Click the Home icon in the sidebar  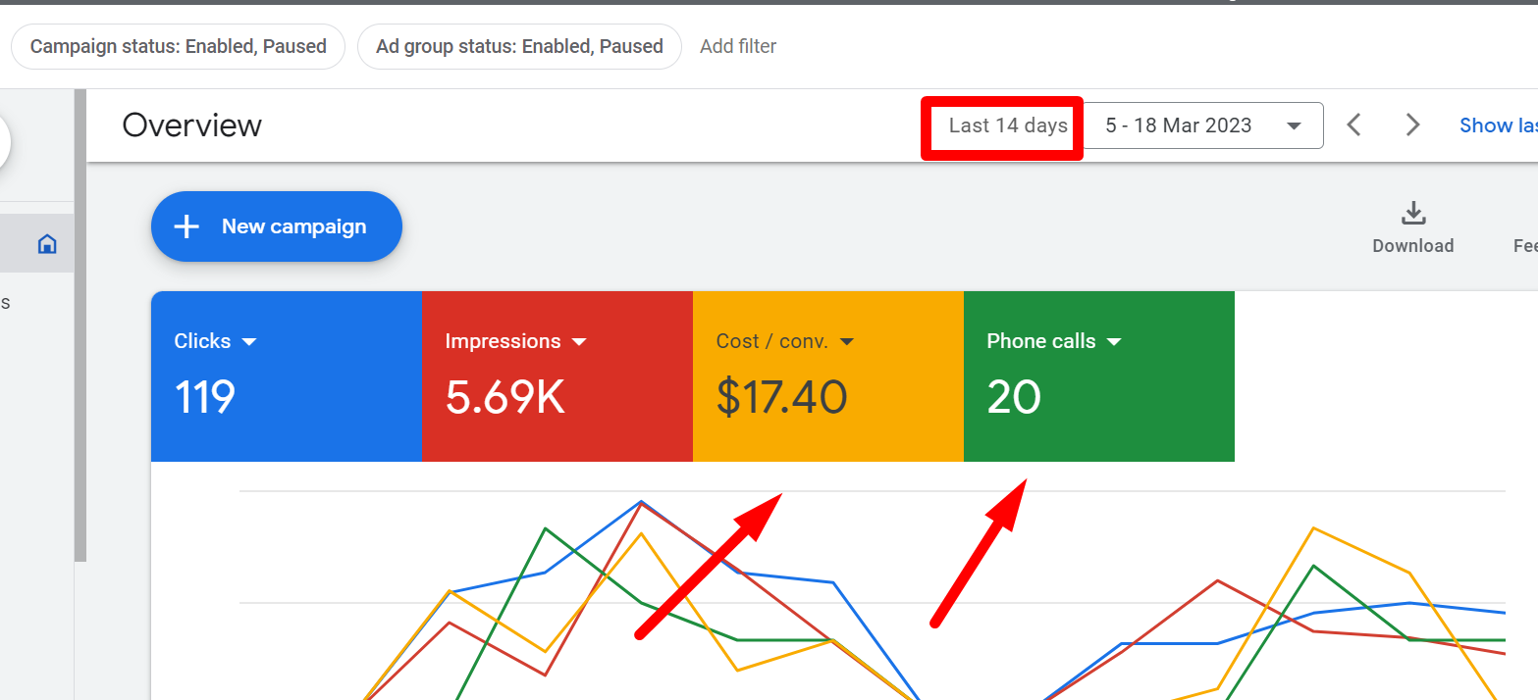pyautogui.click(x=46, y=244)
